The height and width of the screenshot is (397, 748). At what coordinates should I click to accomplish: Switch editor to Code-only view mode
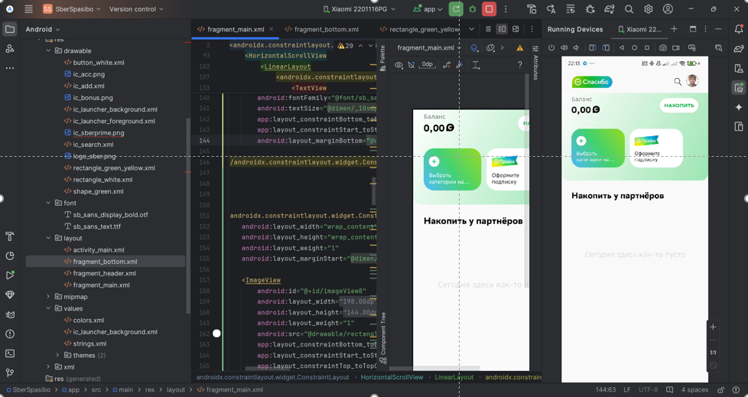point(488,29)
